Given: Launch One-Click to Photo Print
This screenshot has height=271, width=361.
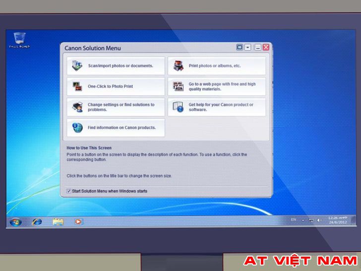Looking at the screenshot, I should (116, 86).
